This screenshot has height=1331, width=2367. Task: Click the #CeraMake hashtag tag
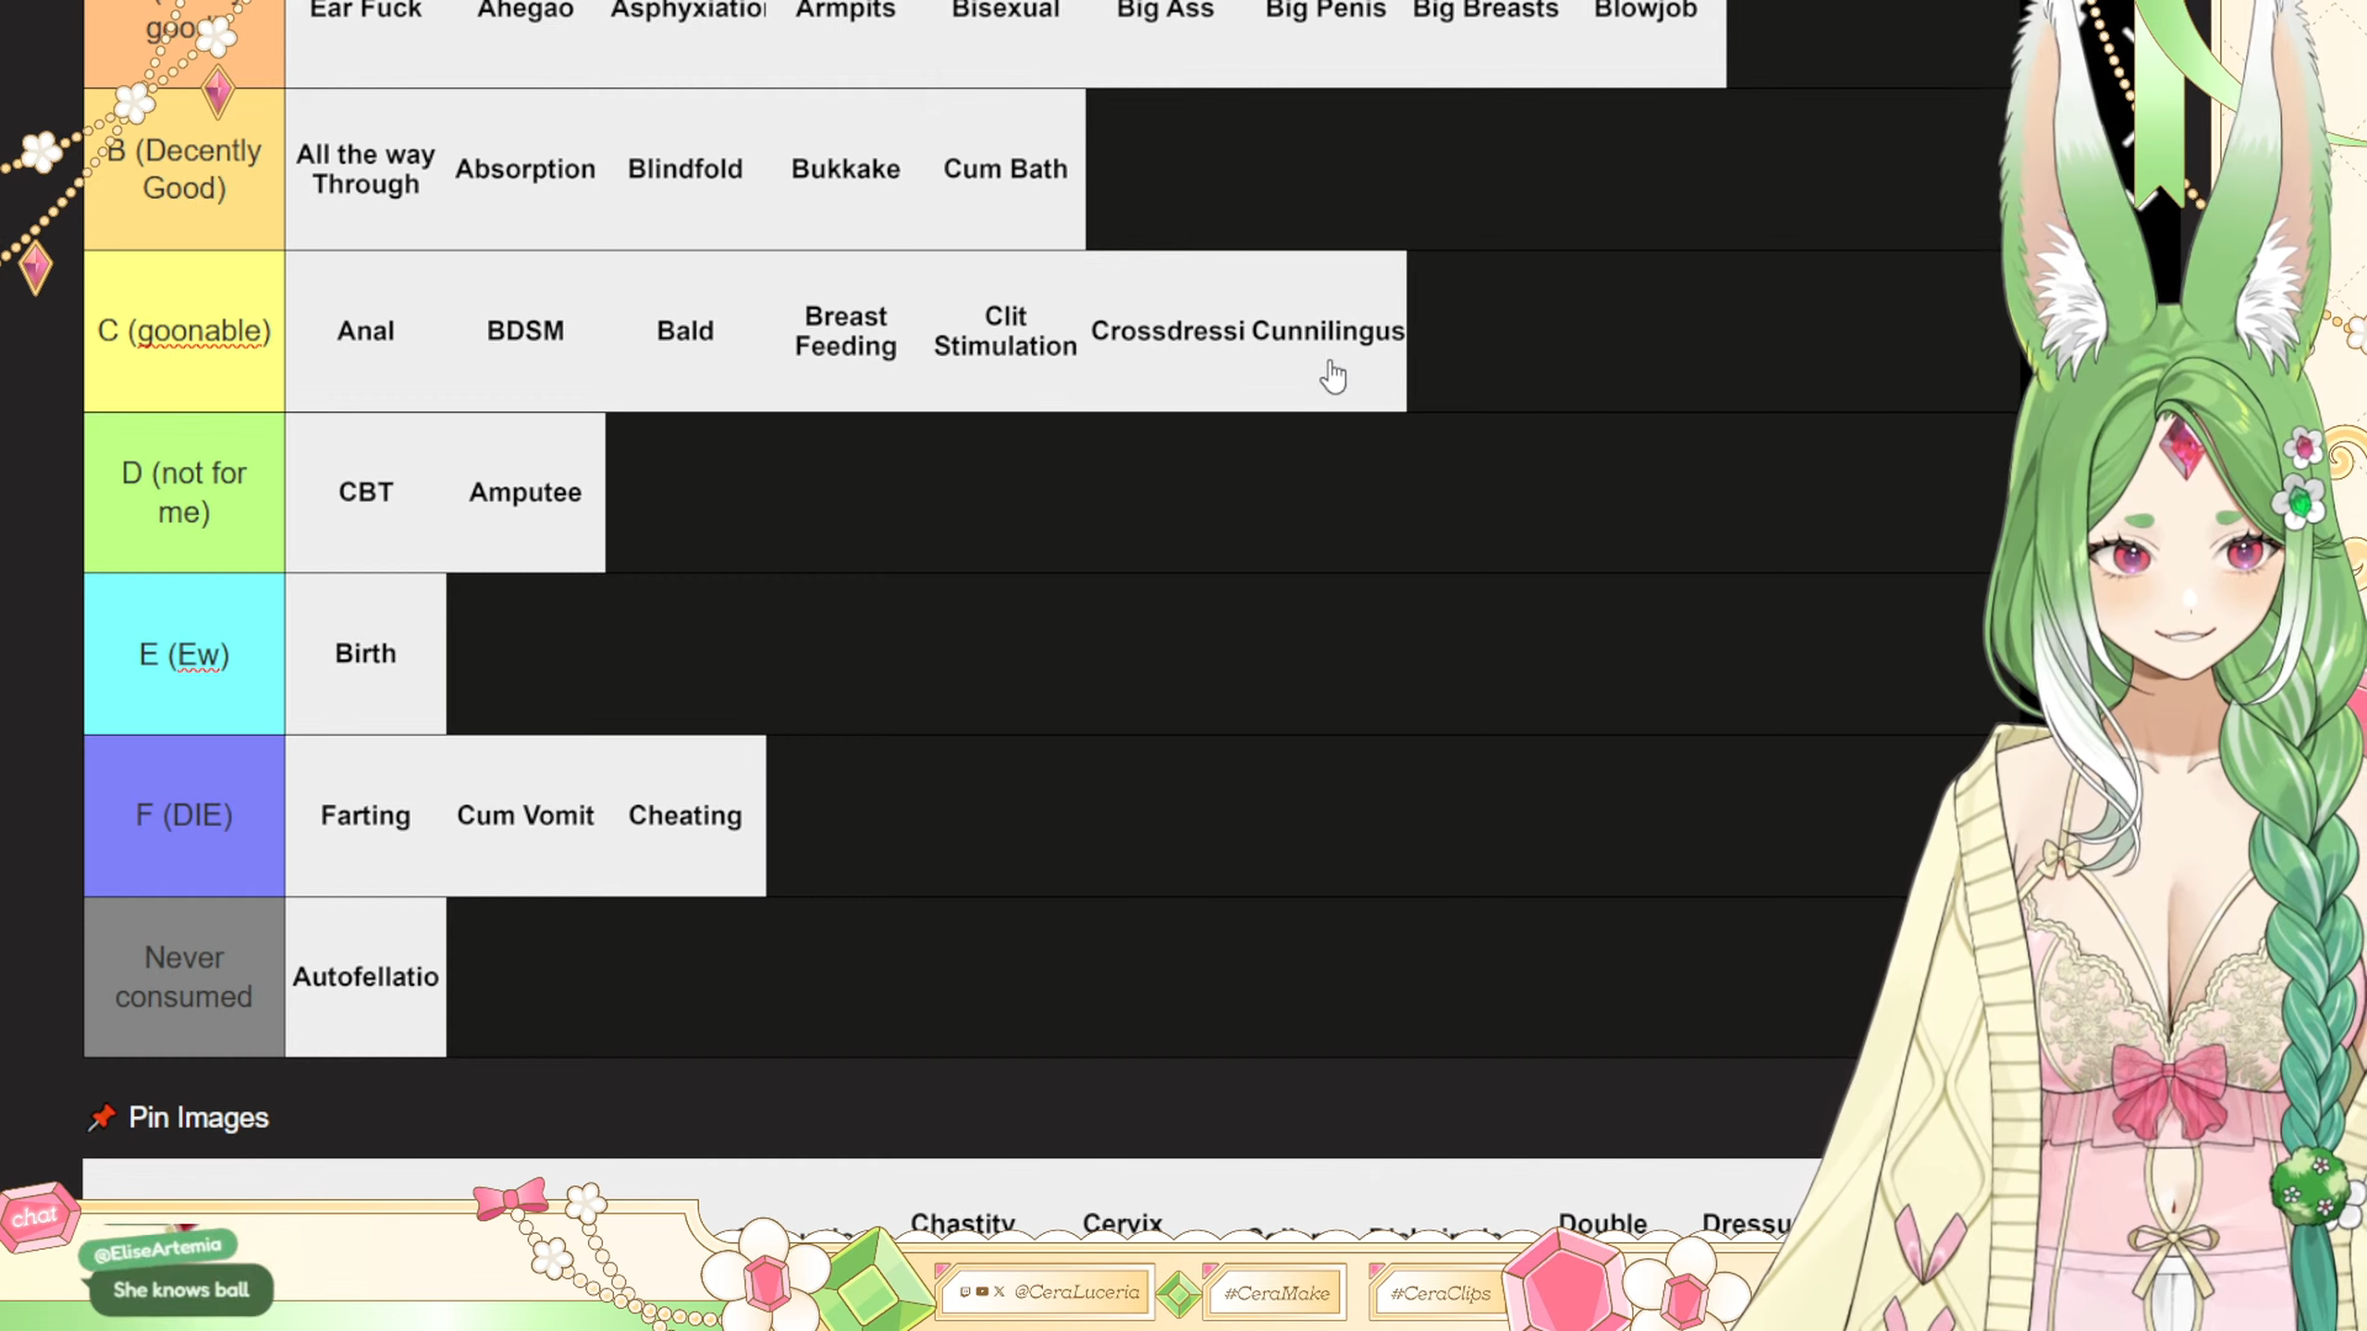click(x=1276, y=1293)
